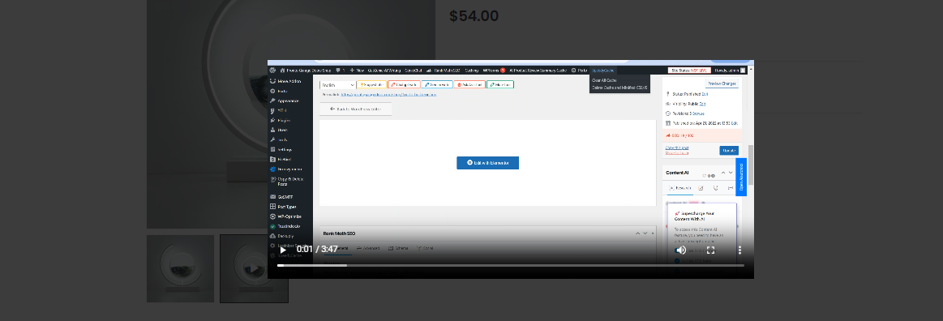Select Clear All Cache from the dropdown
Image resolution: width=943 pixels, height=321 pixels.
(x=604, y=80)
